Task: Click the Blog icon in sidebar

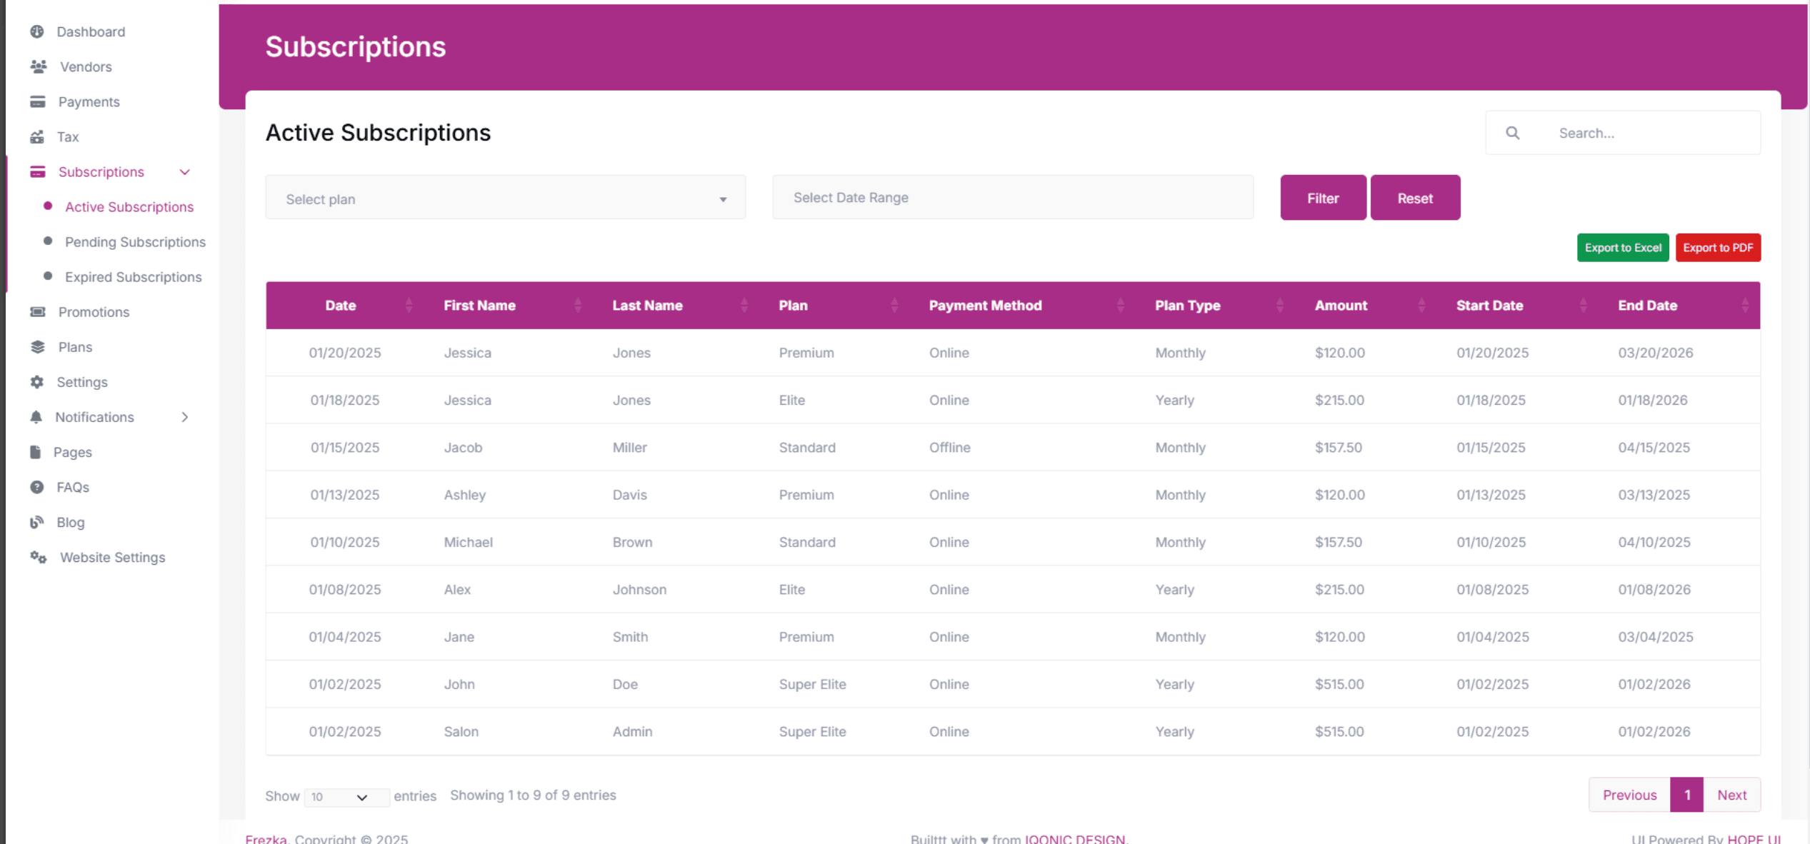Action: pyautogui.click(x=37, y=522)
